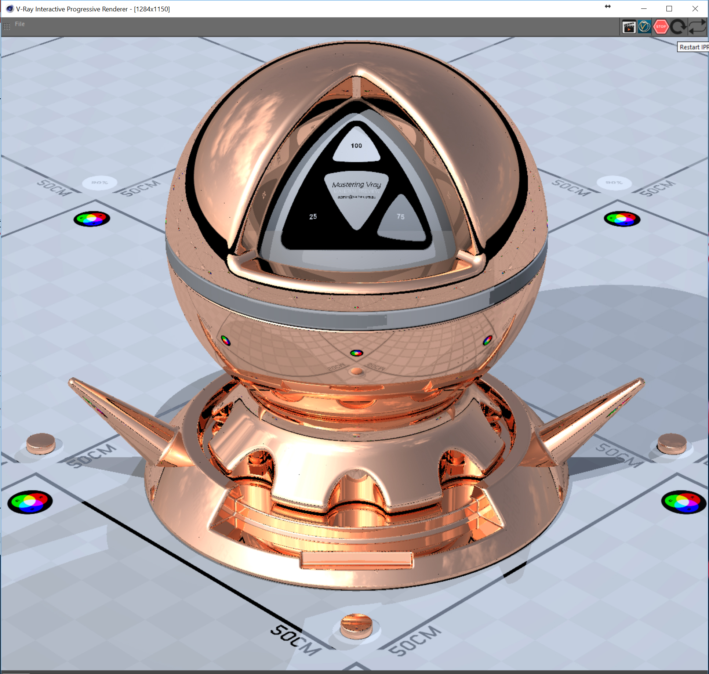Click the window title bar text

[93, 9]
